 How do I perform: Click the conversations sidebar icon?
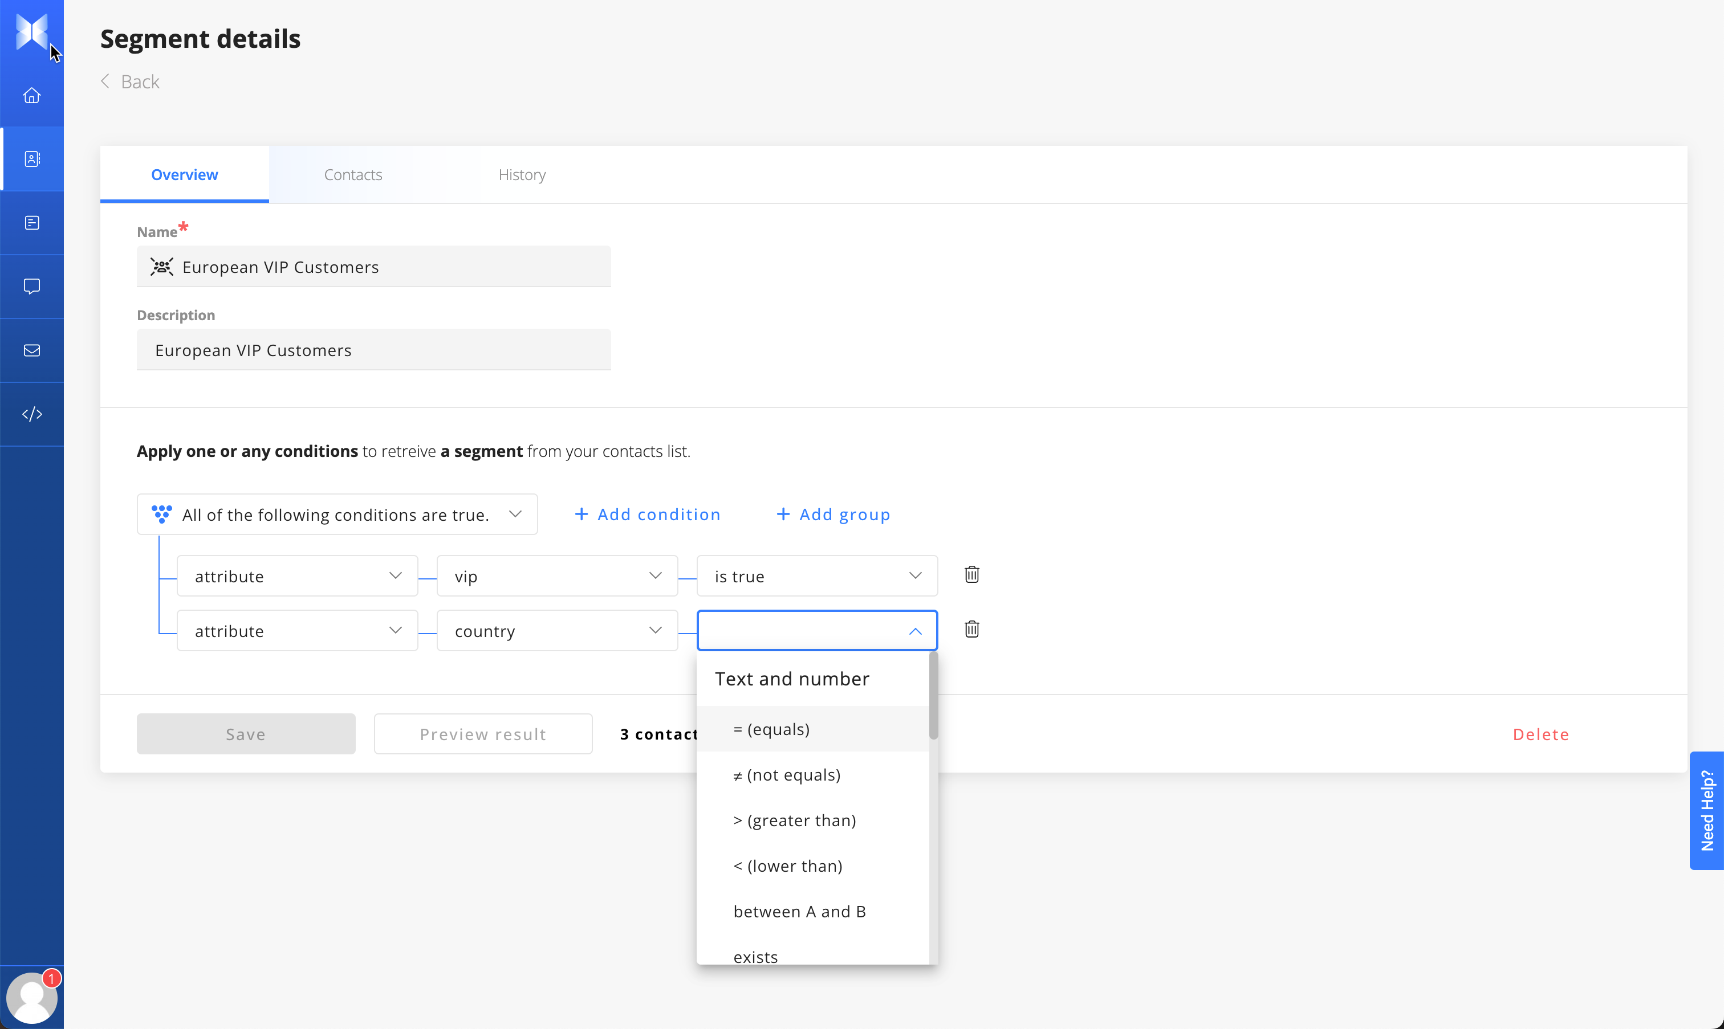click(32, 287)
